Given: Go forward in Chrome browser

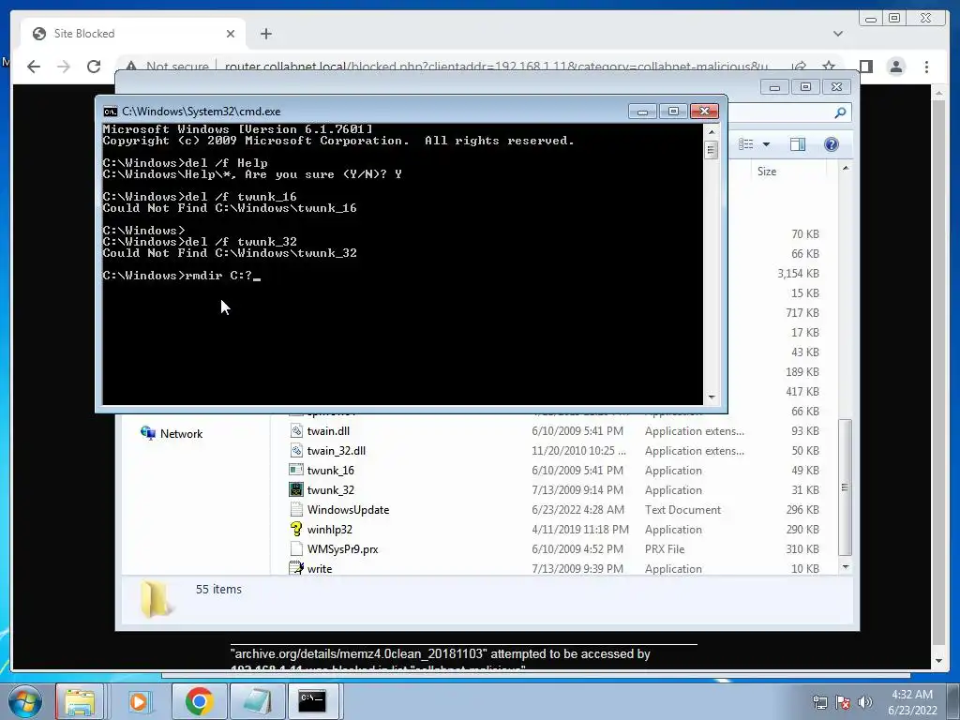Looking at the screenshot, I should (64, 67).
